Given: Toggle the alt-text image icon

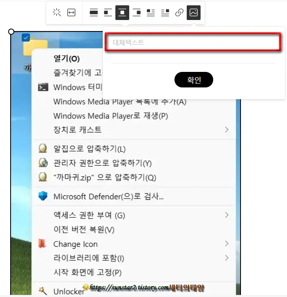Looking at the screenshot, I should pos(194,13).
